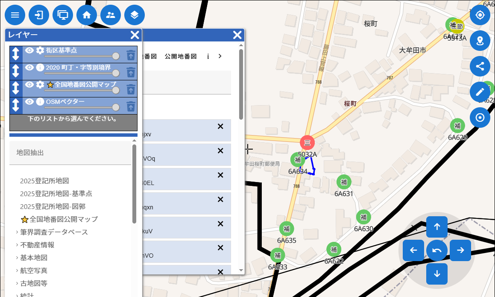Activate the pencil edit tool

tap(480, 92)
